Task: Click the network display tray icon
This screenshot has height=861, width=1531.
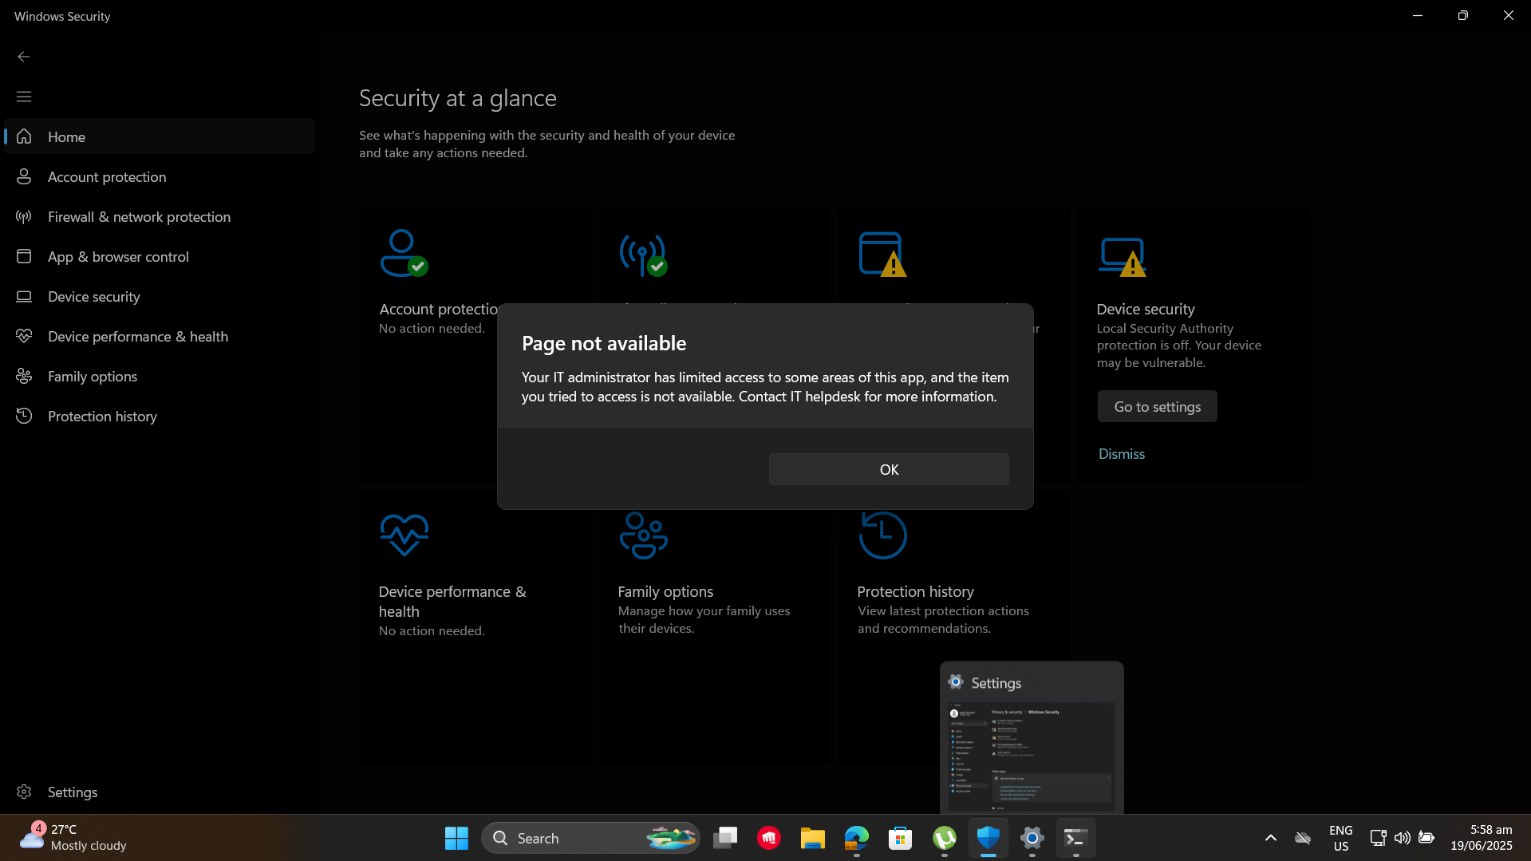Action: [x=1378, y=838]
